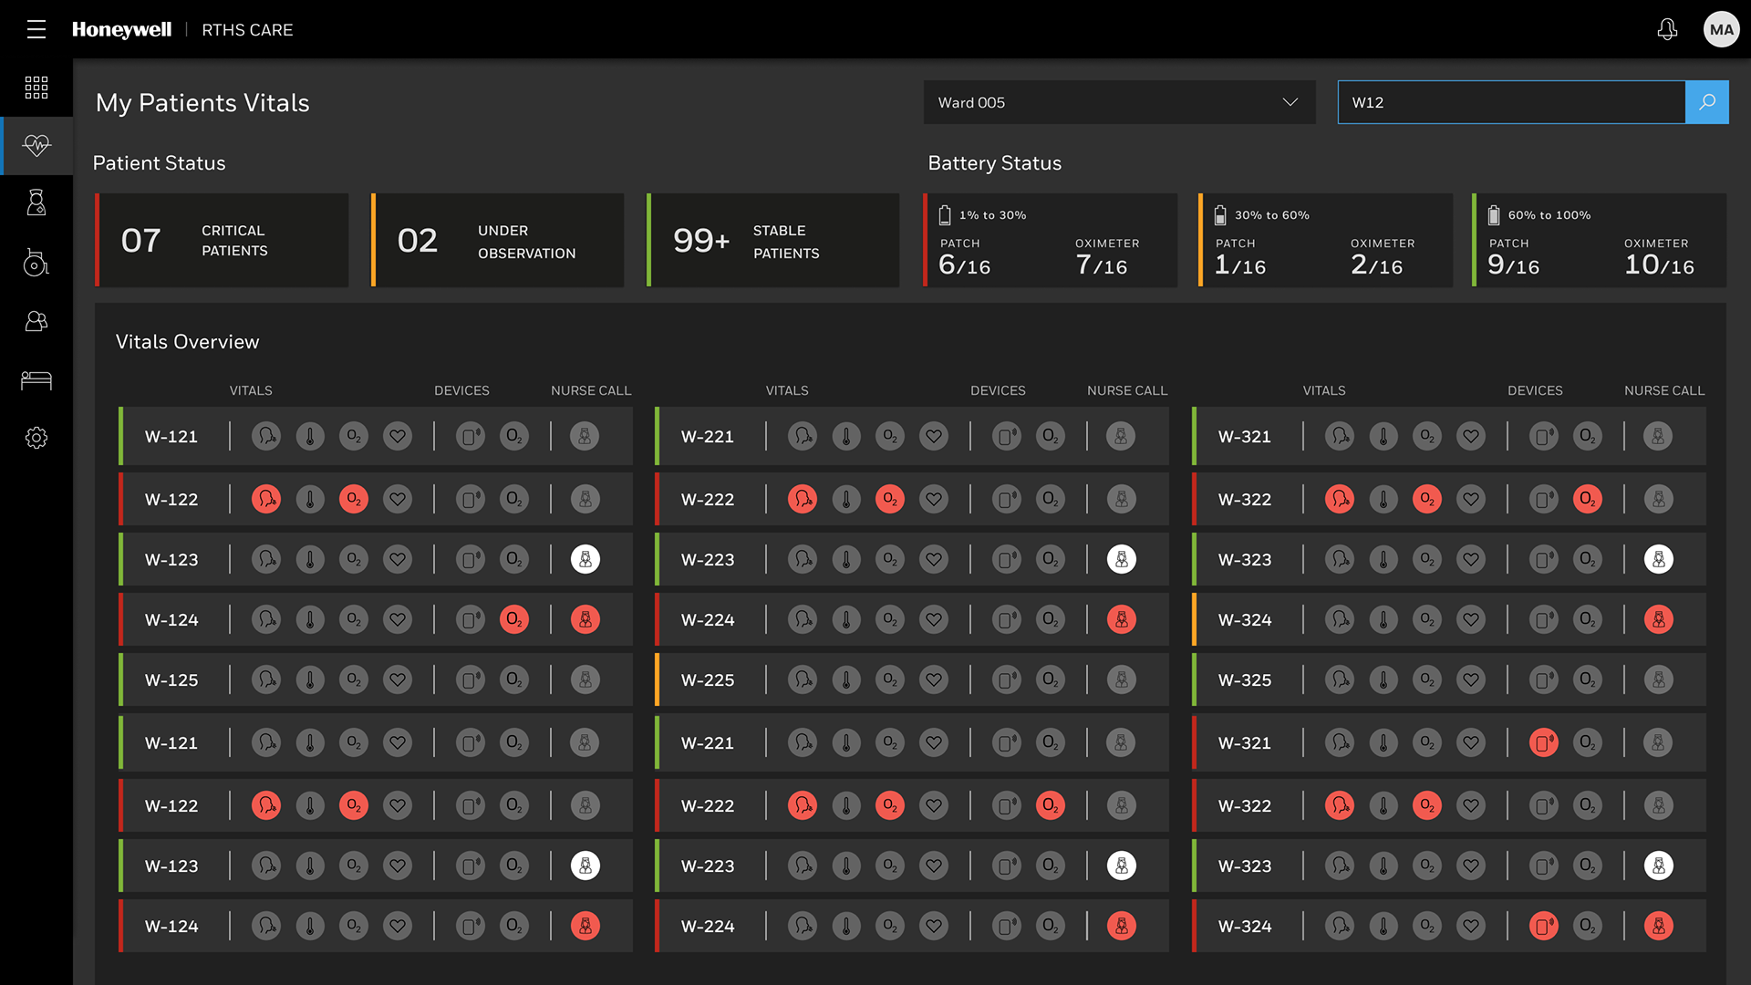Screen dimensions: 1751x985
Task: Select the Critical Patients status card
Action: (x=222, y=241)
